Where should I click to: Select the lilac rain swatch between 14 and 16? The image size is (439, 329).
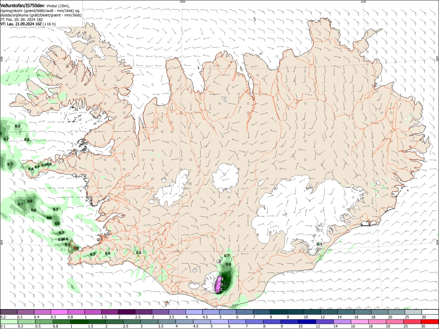pyautogui.click(x=342, y=321)
